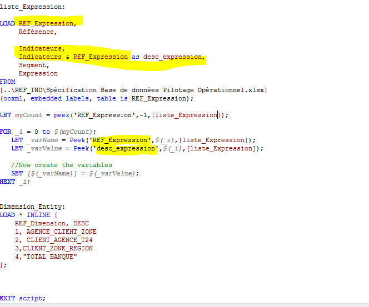Click the "TOTAL BANQUE" inline row
This screenshot has width=369, height=307.
coord(46,256)
